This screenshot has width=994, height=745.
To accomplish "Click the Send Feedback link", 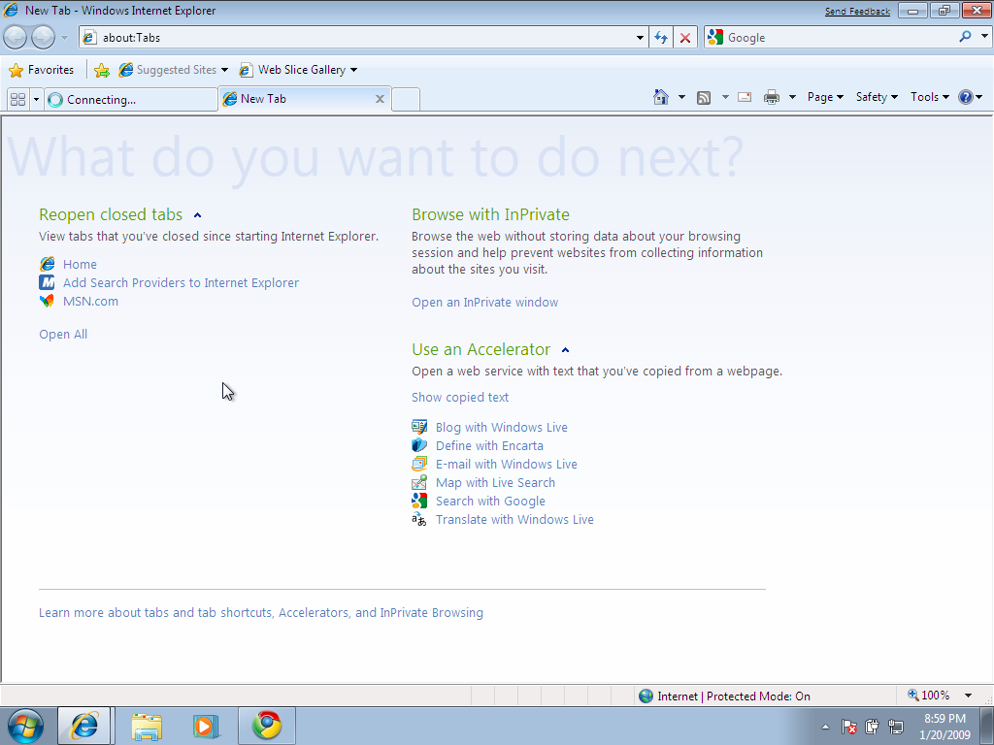I will tap(857, 11).
